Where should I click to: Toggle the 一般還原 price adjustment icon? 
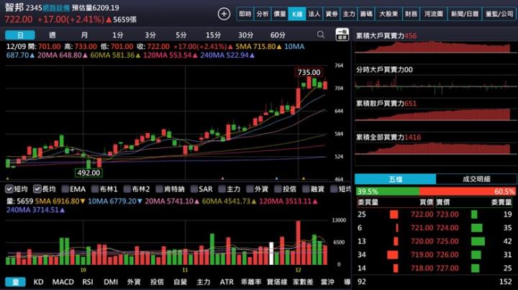342,35
